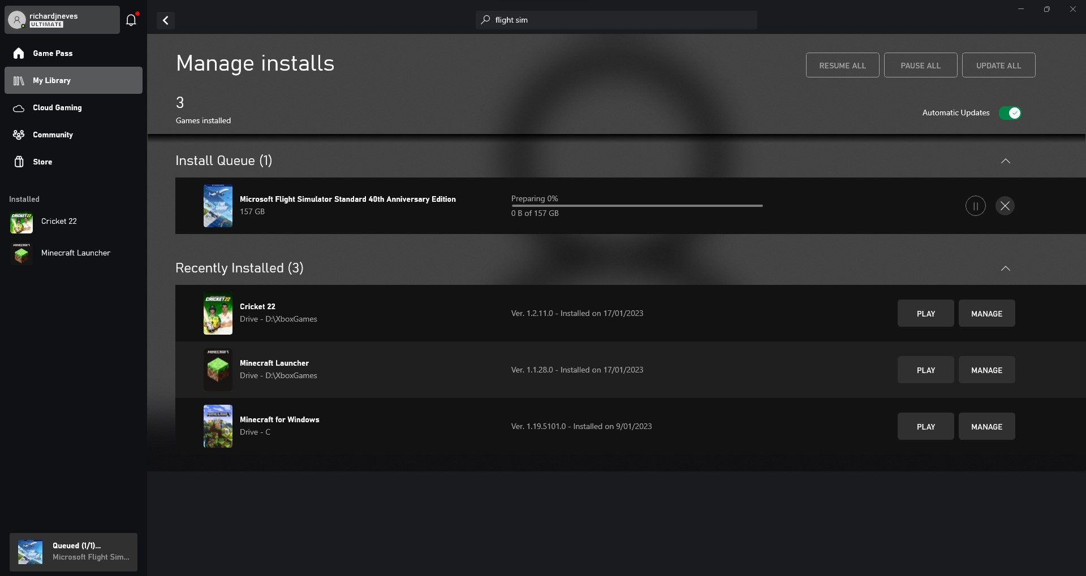The height and width of the screenshot is (576, 1086).
Task: Open Game Pass menu item
Action: 74,53
